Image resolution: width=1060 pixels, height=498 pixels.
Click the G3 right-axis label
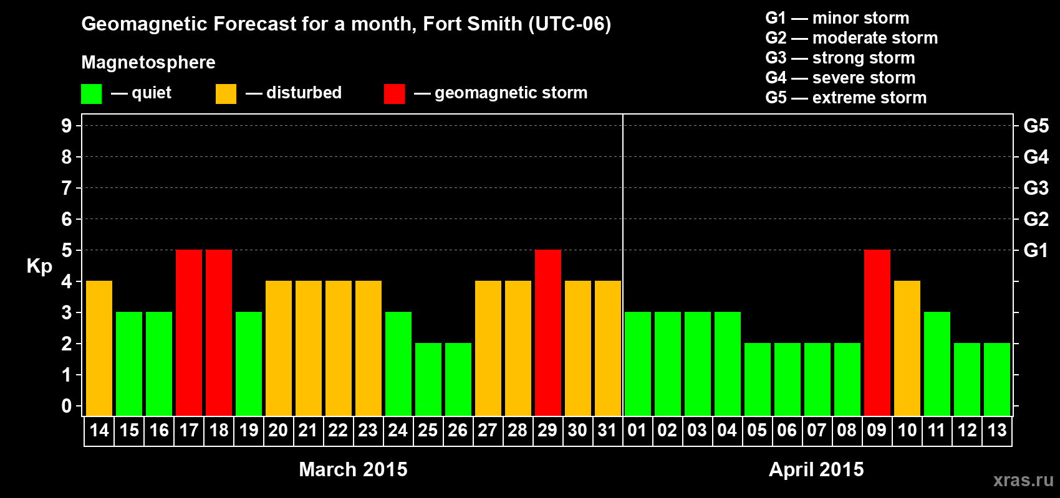[1036, 188]
